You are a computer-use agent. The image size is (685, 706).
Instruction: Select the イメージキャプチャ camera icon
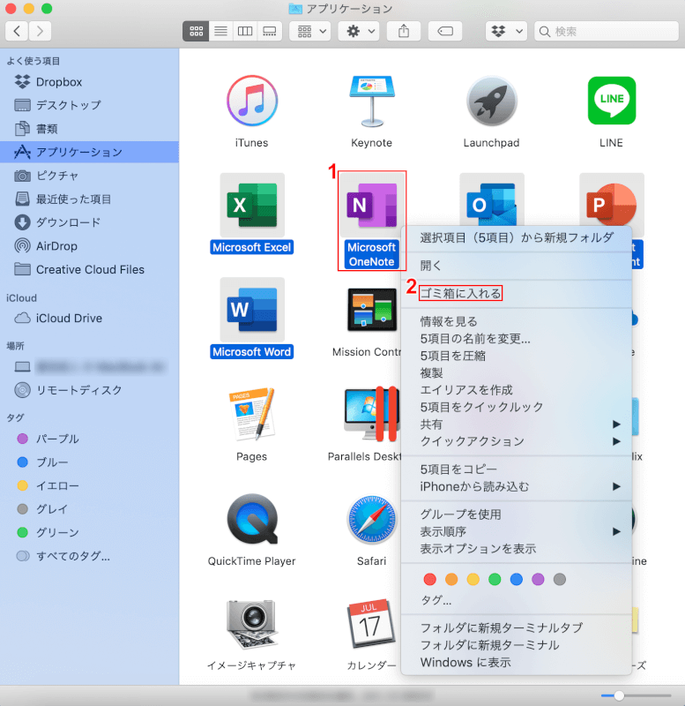pyautogui.click(x=252, y=624)
